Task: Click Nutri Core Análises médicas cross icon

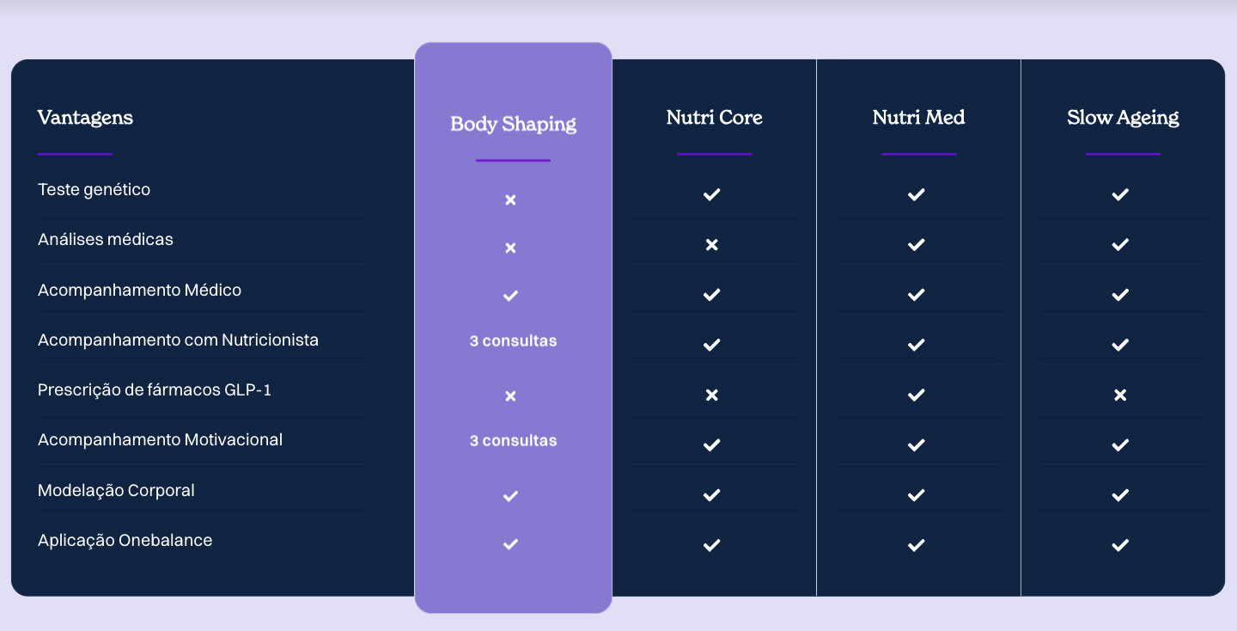Action: coord(711,245)
